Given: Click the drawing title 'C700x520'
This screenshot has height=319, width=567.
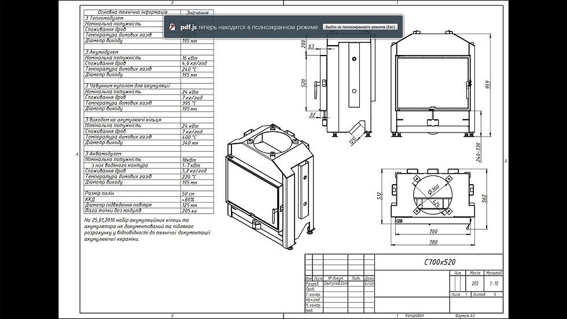Looking at the screenshot, I should tap(440, 262).
